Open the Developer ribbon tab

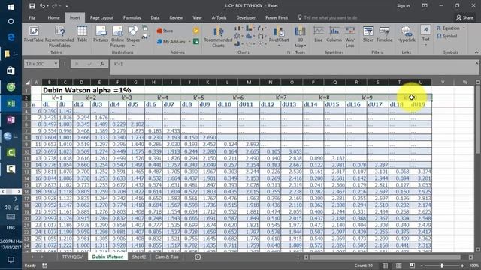tap(246, 18)
